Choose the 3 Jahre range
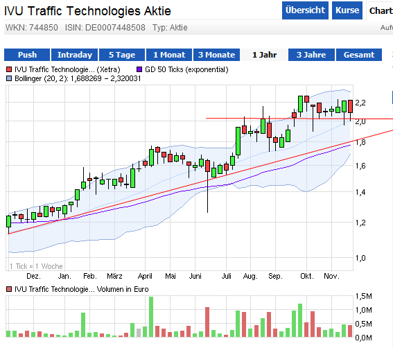Viewport: 393px width, 348px height. coord(311,55)
